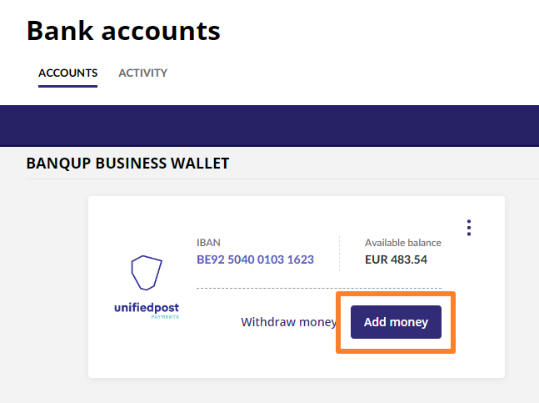Viewport: 539px width, 403px height.
Task: Click the BANQUP BUSINESS WALLET section header
Action: coord(127,164)
